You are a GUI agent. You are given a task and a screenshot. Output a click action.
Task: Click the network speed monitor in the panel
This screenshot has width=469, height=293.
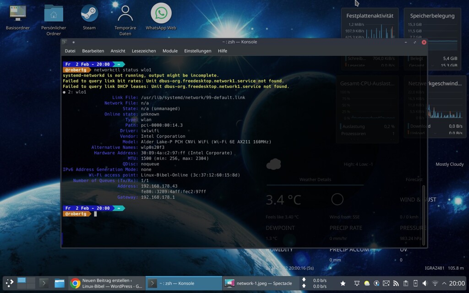click(x=314, y=283)
